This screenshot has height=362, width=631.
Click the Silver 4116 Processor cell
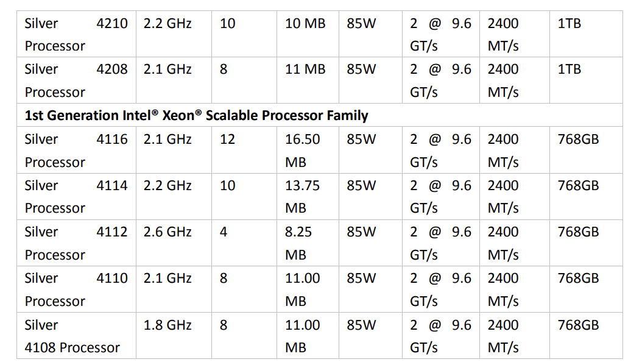point(76,151)
